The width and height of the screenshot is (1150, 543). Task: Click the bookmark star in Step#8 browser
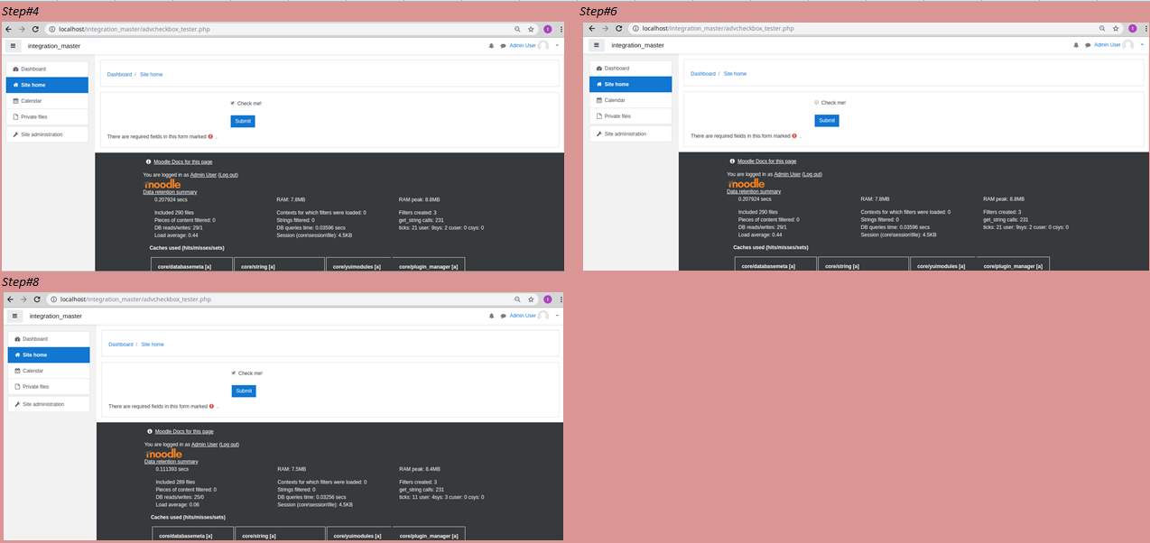pos(531,299)
